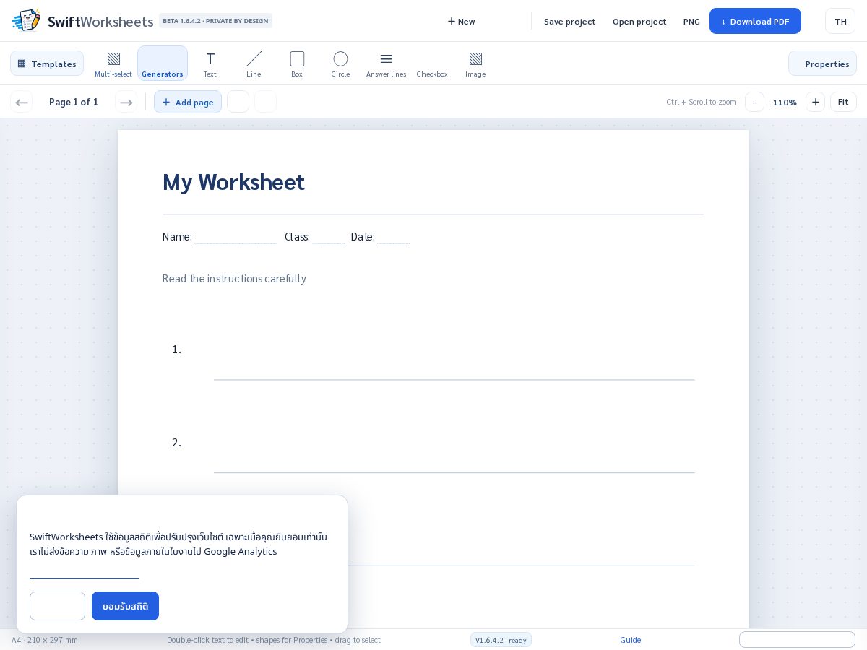Select the My Worksheet title text
The width and height of the screenshot is (867, 650).
pos(233,182)
